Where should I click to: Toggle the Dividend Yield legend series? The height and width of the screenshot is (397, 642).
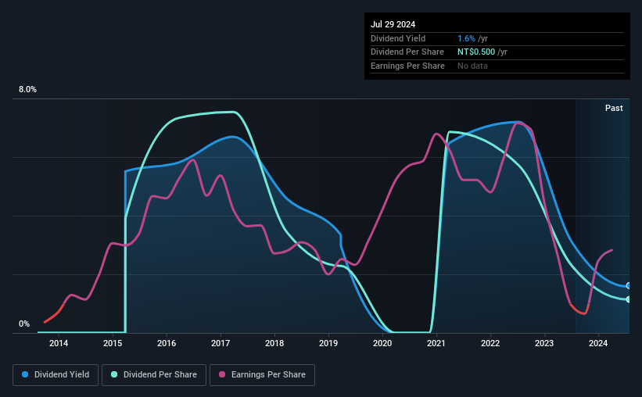[x=56, y=375]
